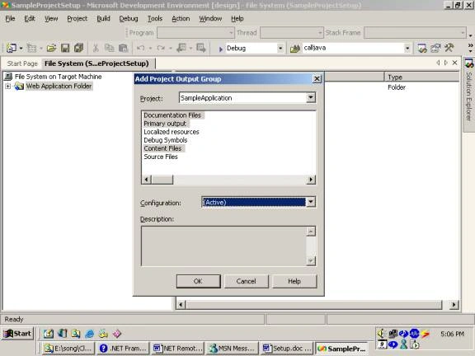Switch to the Start Page tab
Viewport: 475px width, 356px height.
pyautogui.click(x=22, y=63)
